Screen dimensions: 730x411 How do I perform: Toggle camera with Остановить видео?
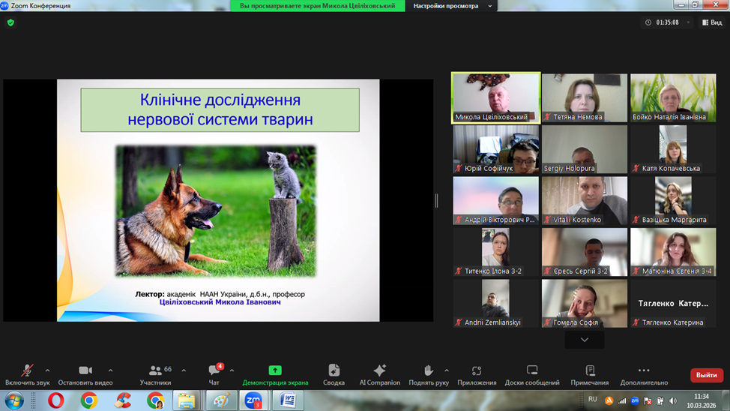point(85,374)
